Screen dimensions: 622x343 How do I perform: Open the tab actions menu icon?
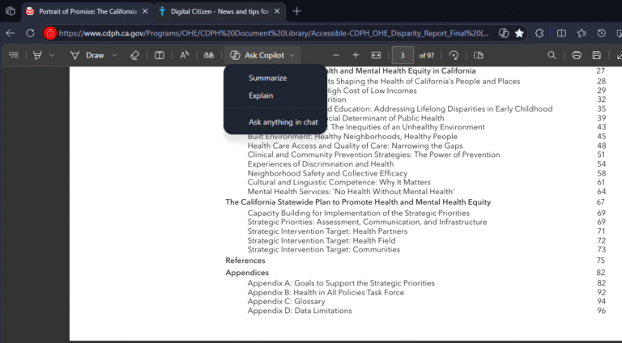pos(11,11)
